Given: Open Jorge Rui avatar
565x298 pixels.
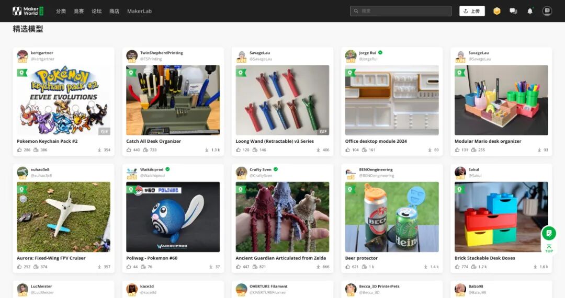Looking at the screenshot, I should click(x=351, y=56).
